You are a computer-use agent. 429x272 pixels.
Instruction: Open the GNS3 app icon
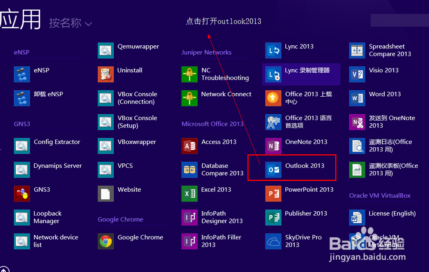click(22, 194)
